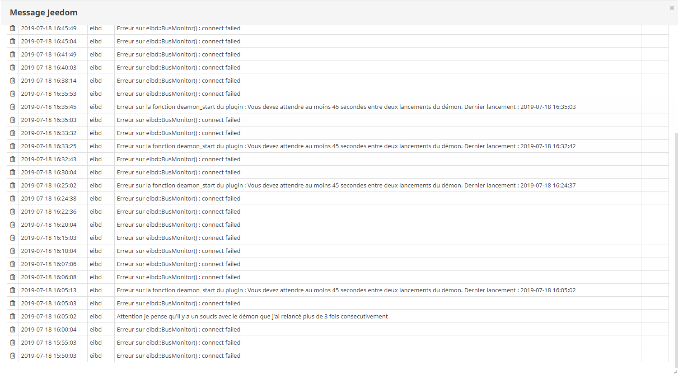Click 'connect failed' message in 16:41:49 row
The width and height of the screenshot is (678, 374).
coord(178,54)
